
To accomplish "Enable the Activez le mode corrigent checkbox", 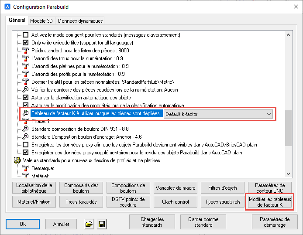I will click(x=25, y=35).
